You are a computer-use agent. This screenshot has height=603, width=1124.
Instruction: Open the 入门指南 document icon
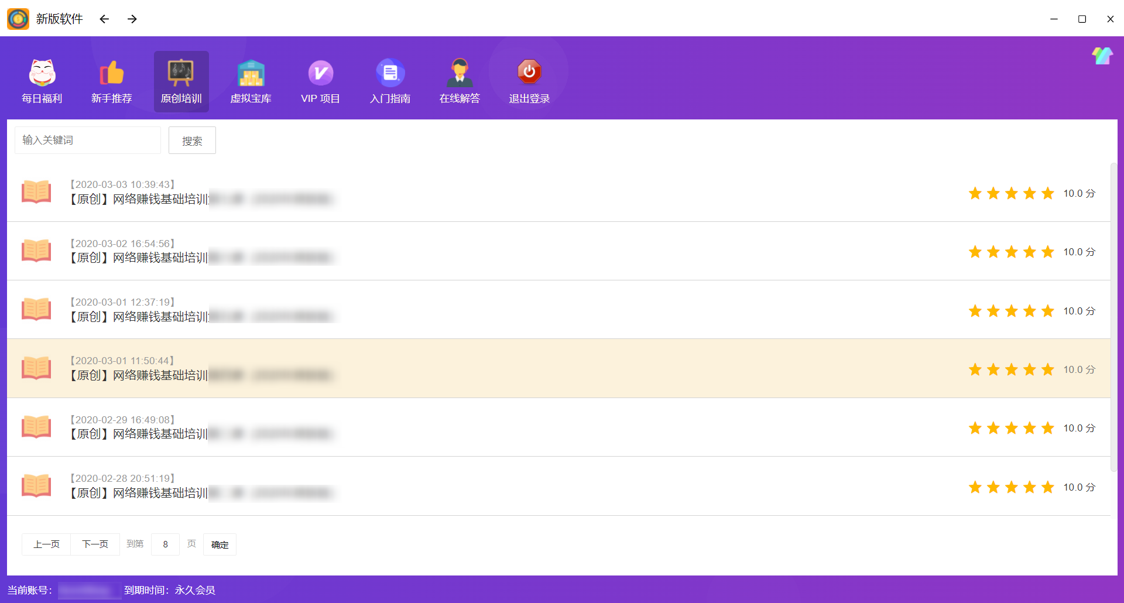coord(390,73)
